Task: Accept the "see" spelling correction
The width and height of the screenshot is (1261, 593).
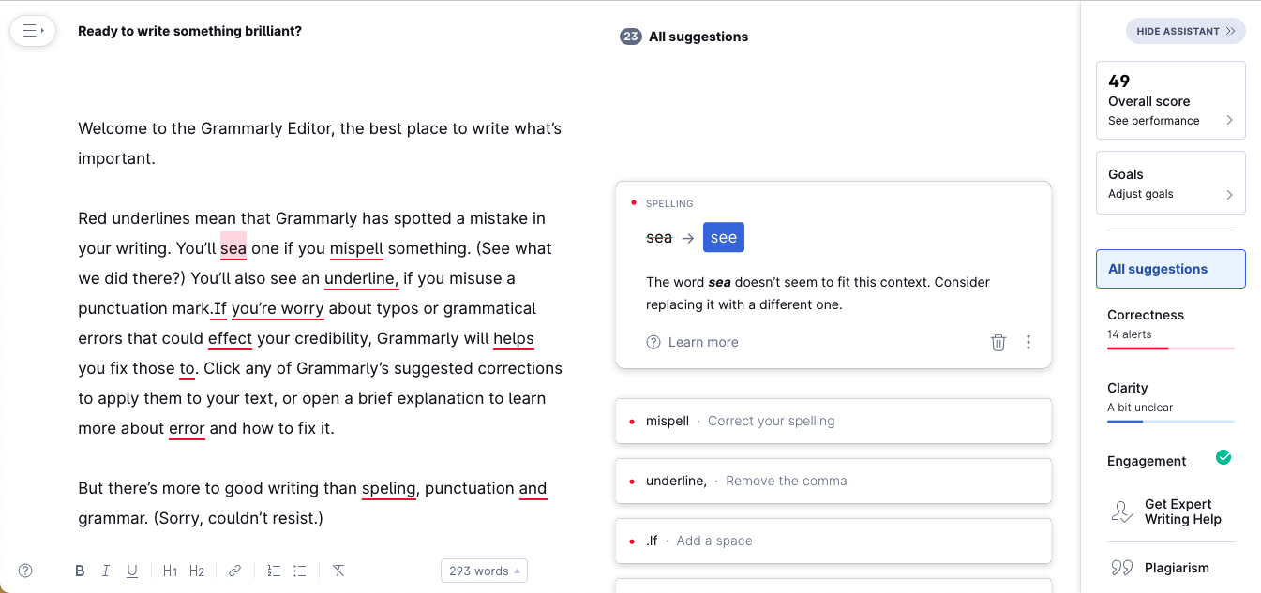Action: coord(723,238)
